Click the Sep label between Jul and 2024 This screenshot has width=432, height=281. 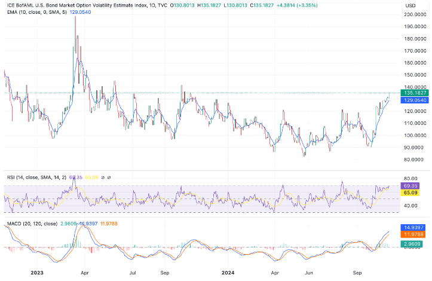(x=164, y=273)
